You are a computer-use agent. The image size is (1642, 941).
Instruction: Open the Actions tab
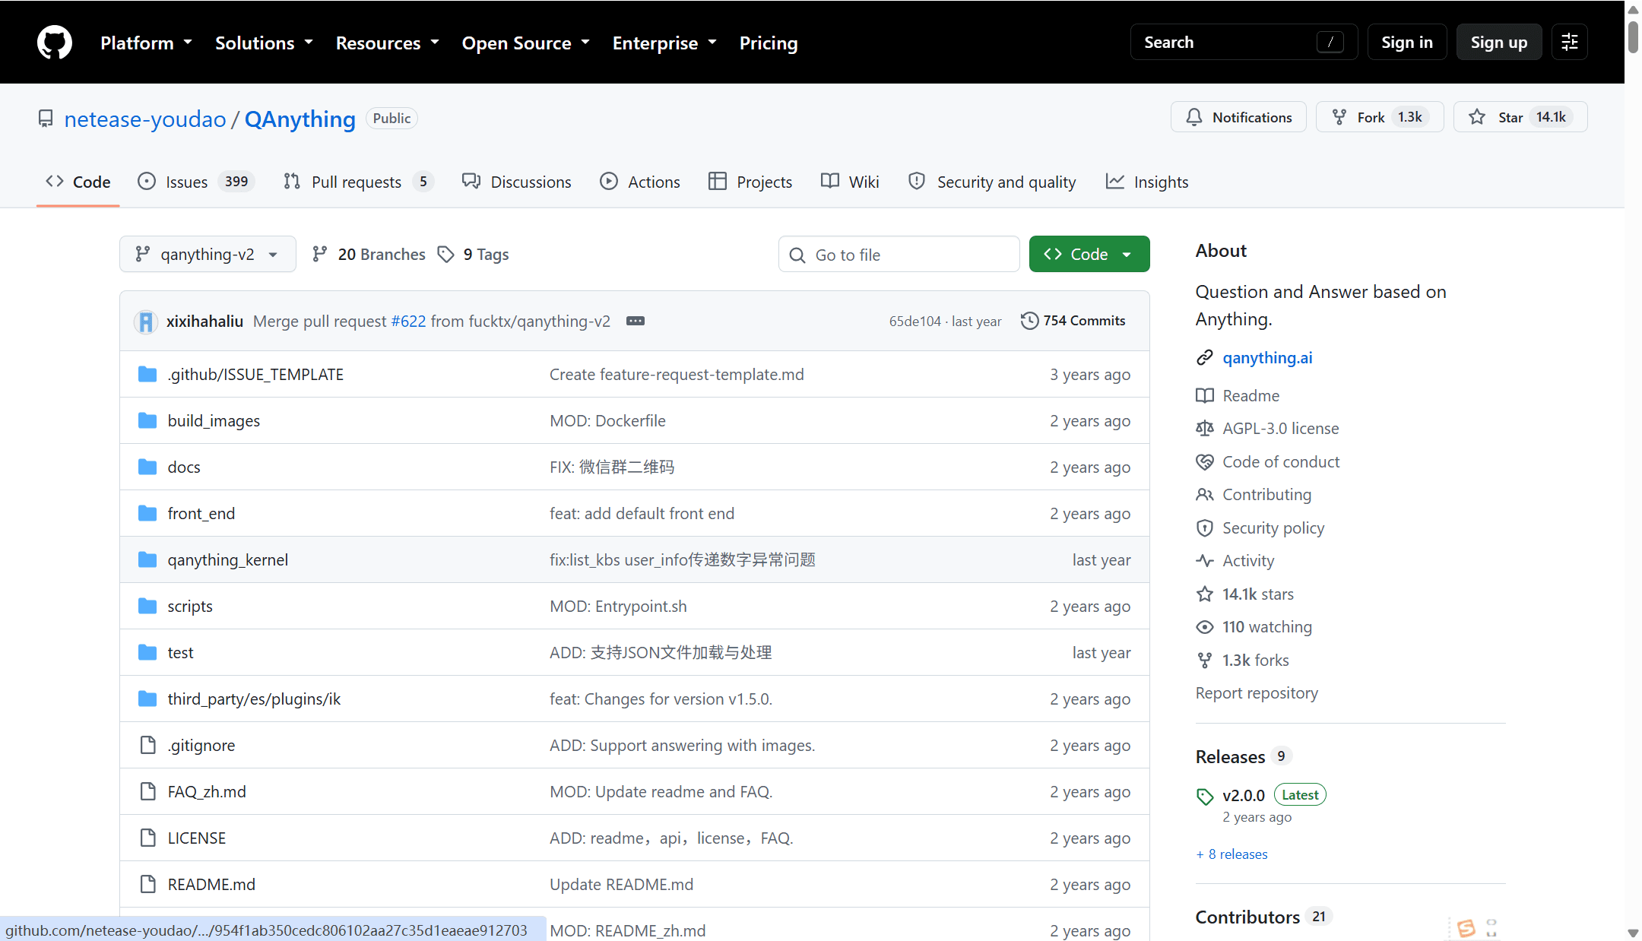pyautogui.click(x=640, y=182)
